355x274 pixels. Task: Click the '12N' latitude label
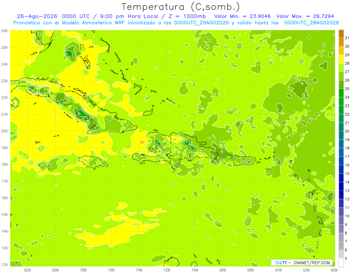[x=4, y=265]
